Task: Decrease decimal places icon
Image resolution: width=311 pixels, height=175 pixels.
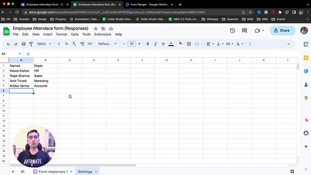Action: (74, 44)
